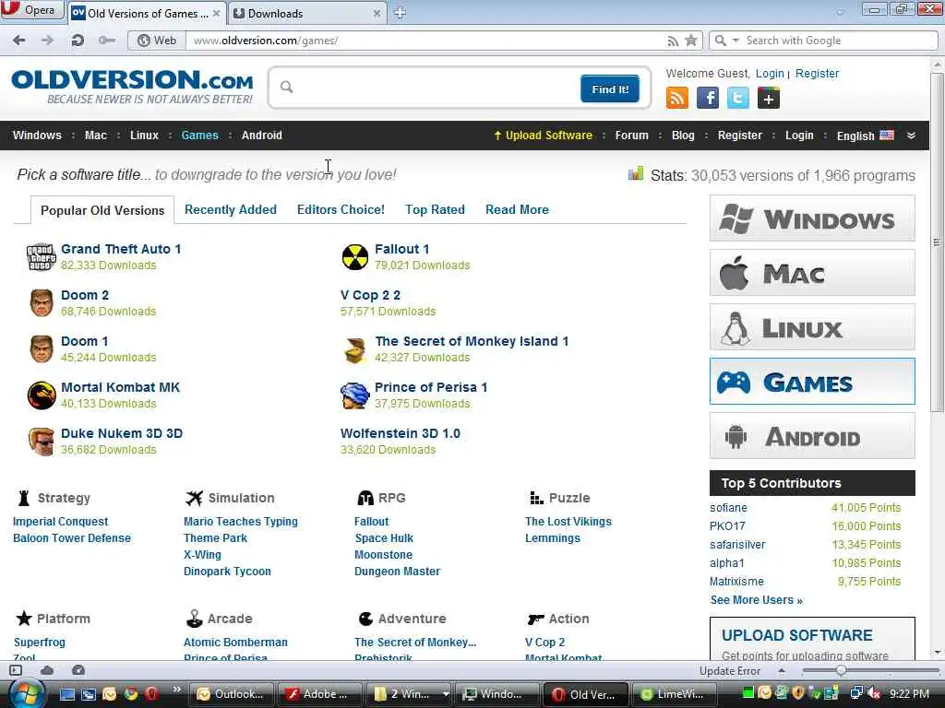Image resolution: width=945 pixels, height=708 pixels.
Task: Open The Lost Vikings link
Action: point(568,522)
